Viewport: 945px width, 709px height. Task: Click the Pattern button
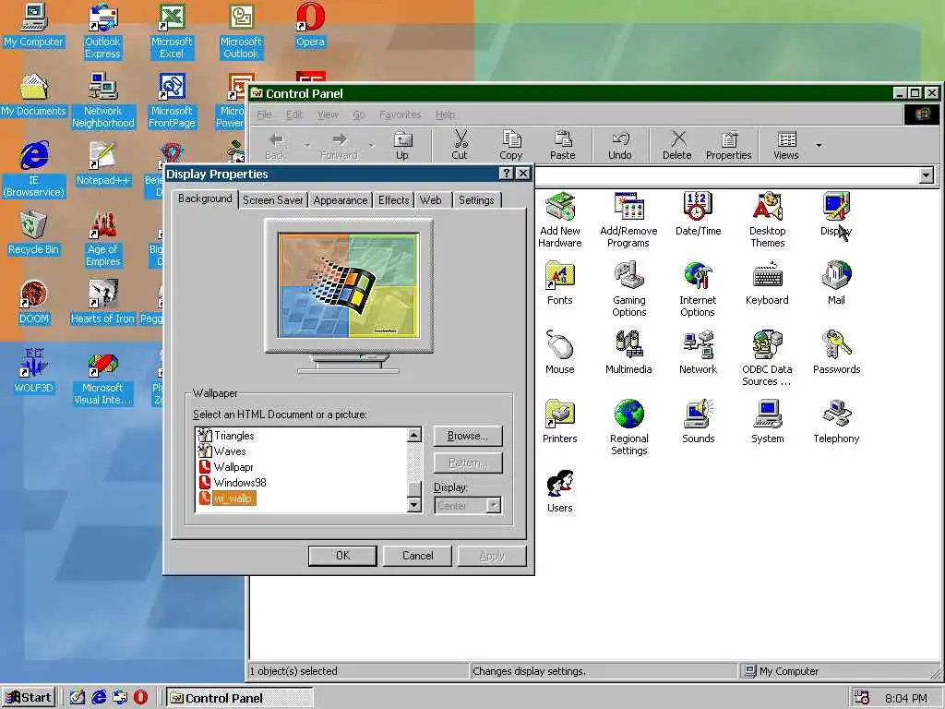[x=468, y=463]
